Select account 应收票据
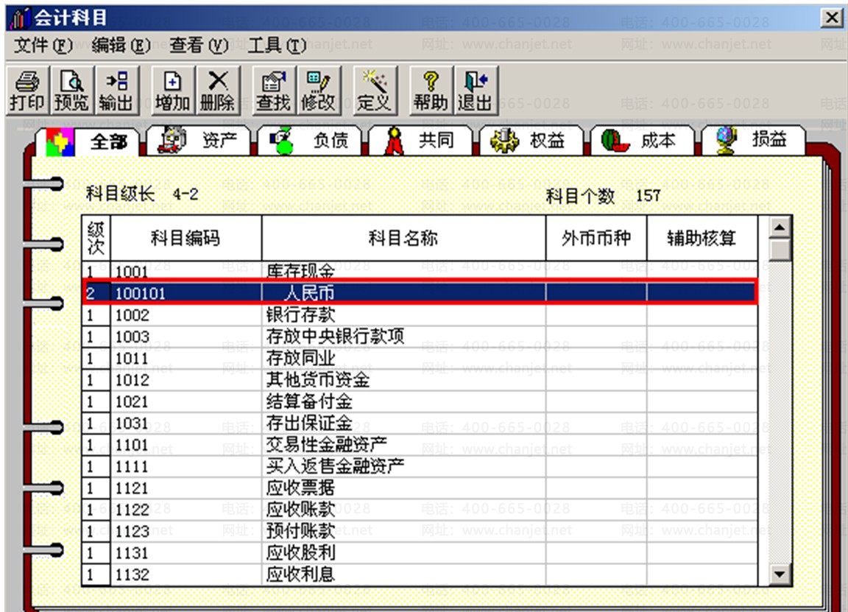848x612 pixels. point(300,488)
